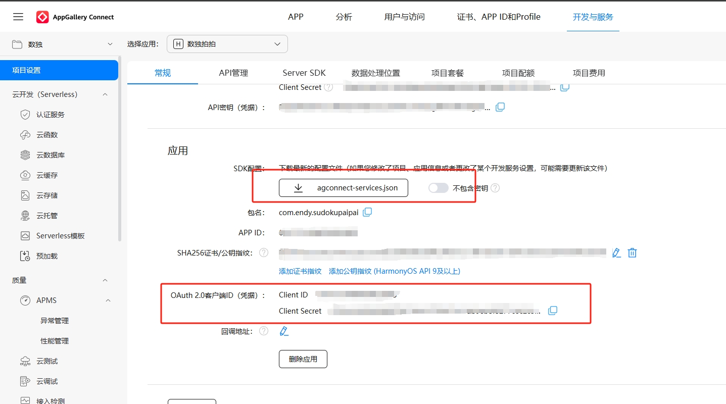Viewport: 726px width, 404px height.
Task: Select 项目设置 in the sidebar
Action: click(x=59, y=70)
